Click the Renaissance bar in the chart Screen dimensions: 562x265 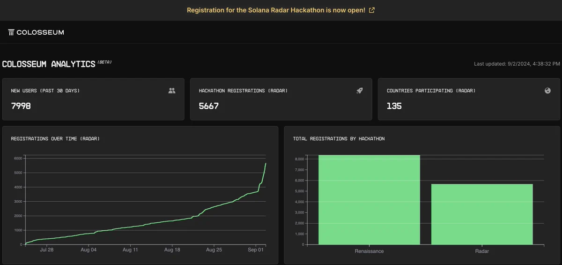pyautogui.click(x=369, y=200)
